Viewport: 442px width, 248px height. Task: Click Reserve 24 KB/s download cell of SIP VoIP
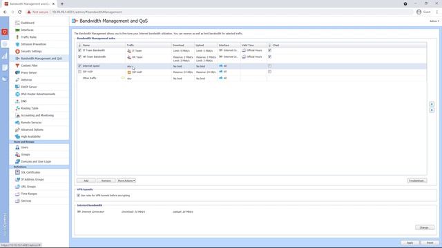(x=183, y=72)
